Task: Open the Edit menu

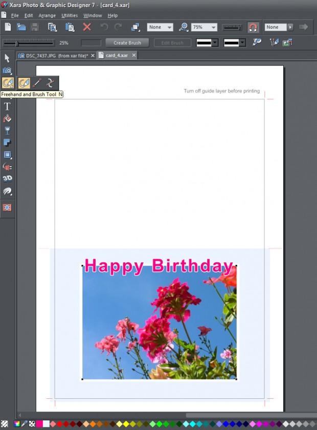Action: click(29, 15)
